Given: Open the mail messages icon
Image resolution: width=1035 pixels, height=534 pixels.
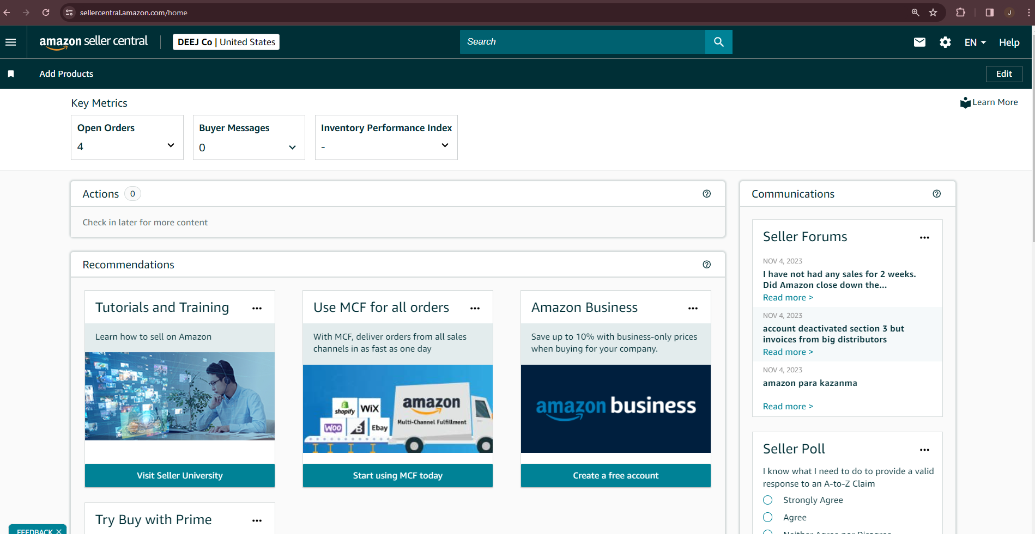Looking at the screenshot, I should 919,42.
